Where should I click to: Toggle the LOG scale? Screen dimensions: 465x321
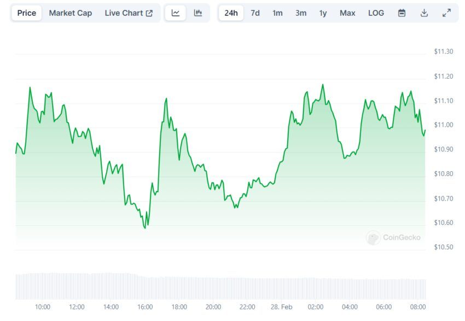coord(376,13)
